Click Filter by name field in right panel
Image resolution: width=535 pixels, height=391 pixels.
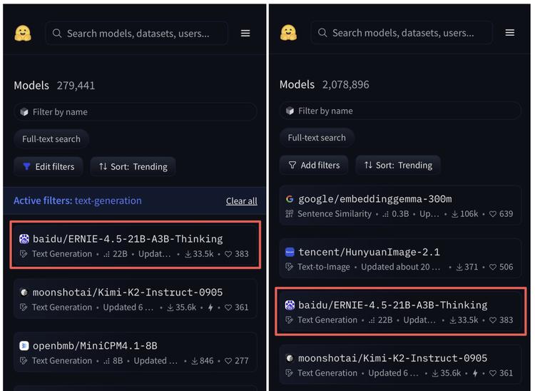(400, 111)
